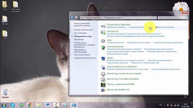The width and height of the screenshot is (193, 108).
Task: Open the NVIDIA control panel icon
Action: click(103, 85)
